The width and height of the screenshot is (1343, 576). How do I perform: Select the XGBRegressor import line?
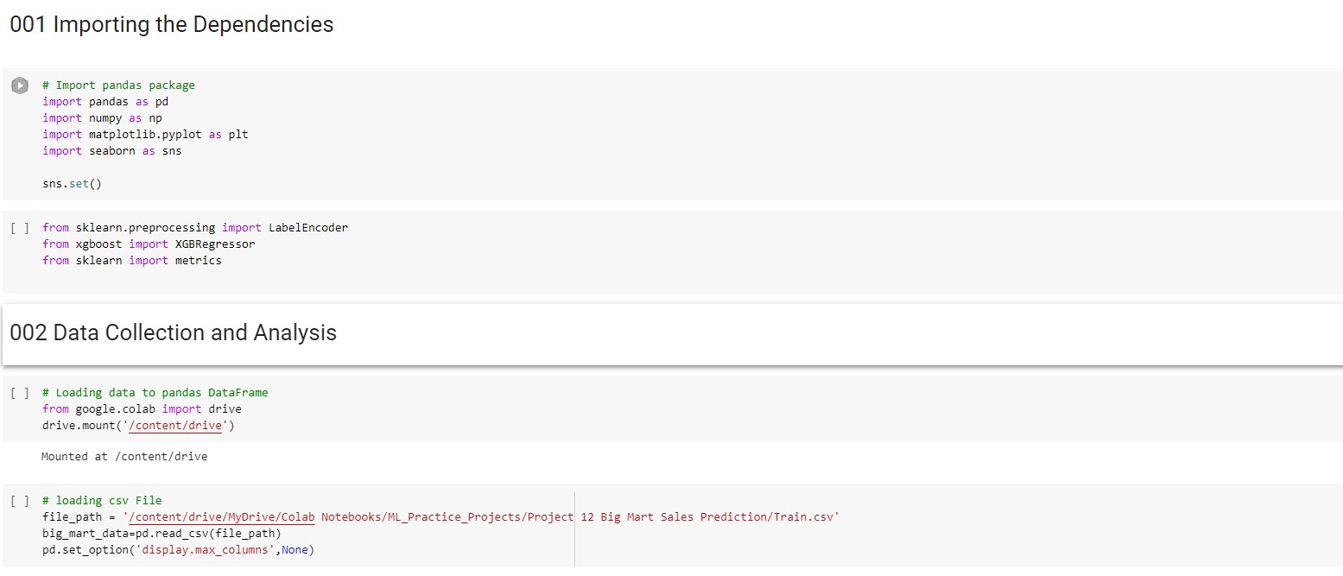[149, 244]
